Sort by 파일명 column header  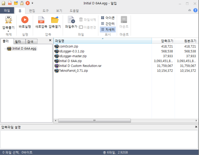pos(103,41)
